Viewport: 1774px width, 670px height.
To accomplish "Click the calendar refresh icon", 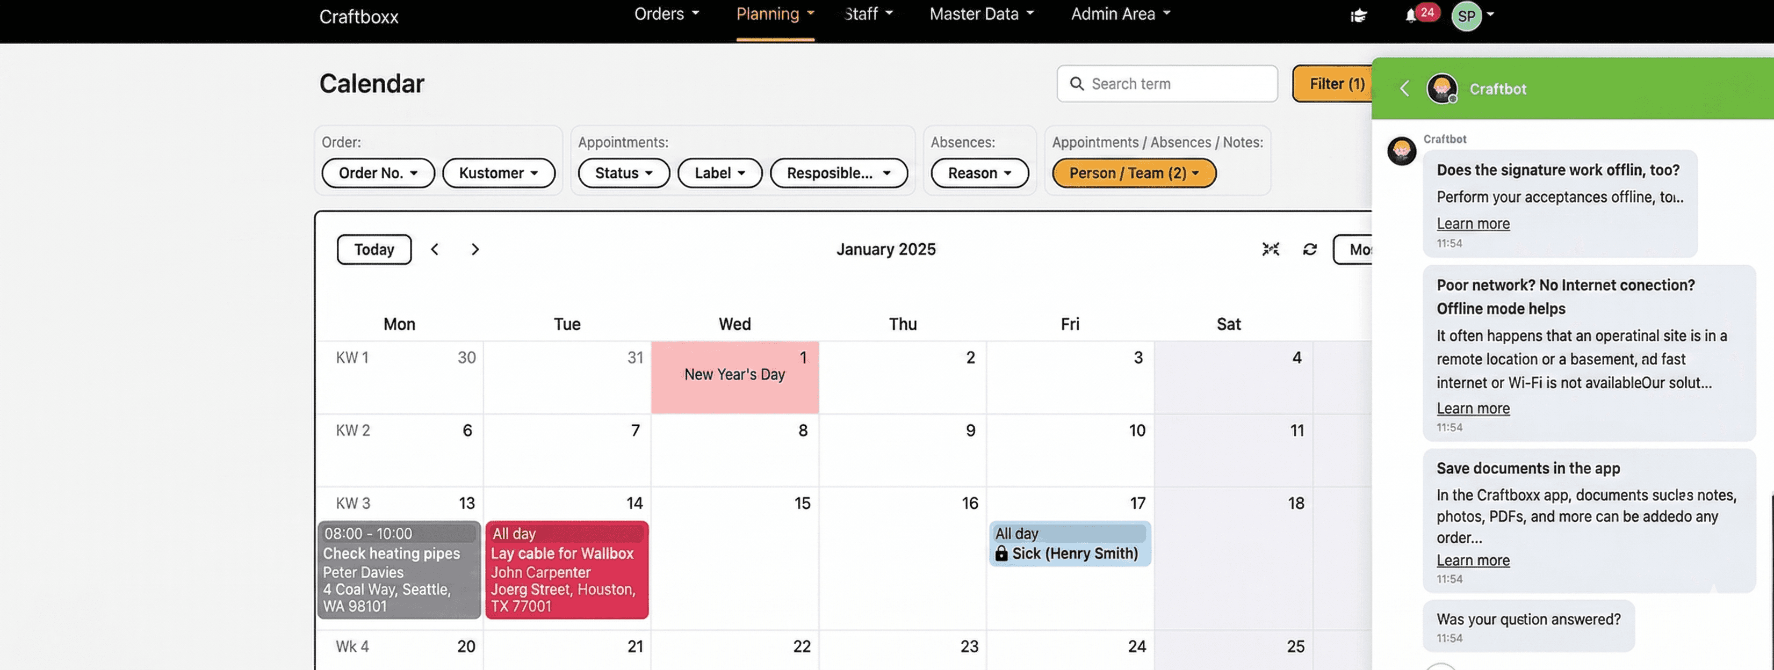I will click(x=1310, y=249).
